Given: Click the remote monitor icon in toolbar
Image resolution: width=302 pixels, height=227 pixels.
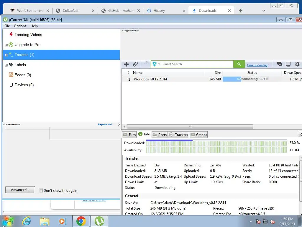Looking at the screenshot, I should pos(288,64).
